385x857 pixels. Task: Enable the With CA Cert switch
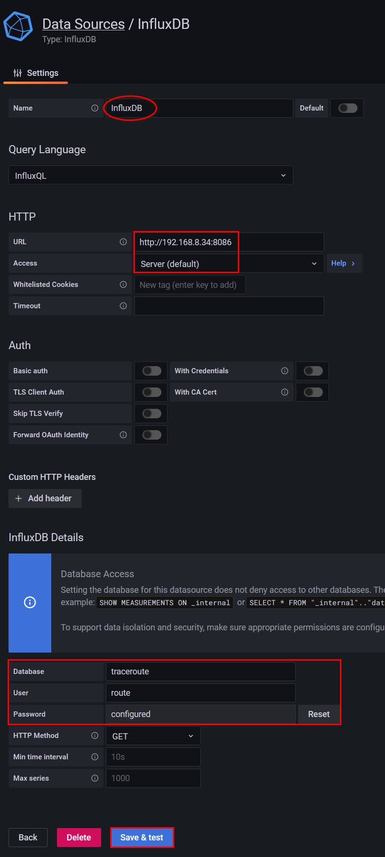(x=313, y=392)
